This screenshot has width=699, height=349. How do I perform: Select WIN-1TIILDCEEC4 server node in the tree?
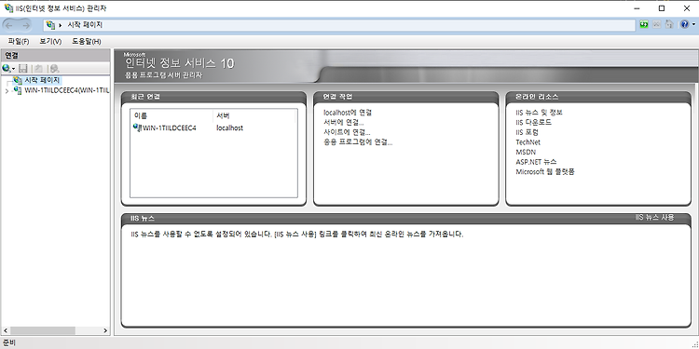point(67,90)
